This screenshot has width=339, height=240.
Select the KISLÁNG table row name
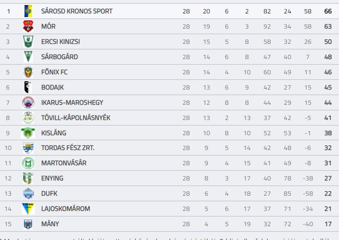[54, 133]
